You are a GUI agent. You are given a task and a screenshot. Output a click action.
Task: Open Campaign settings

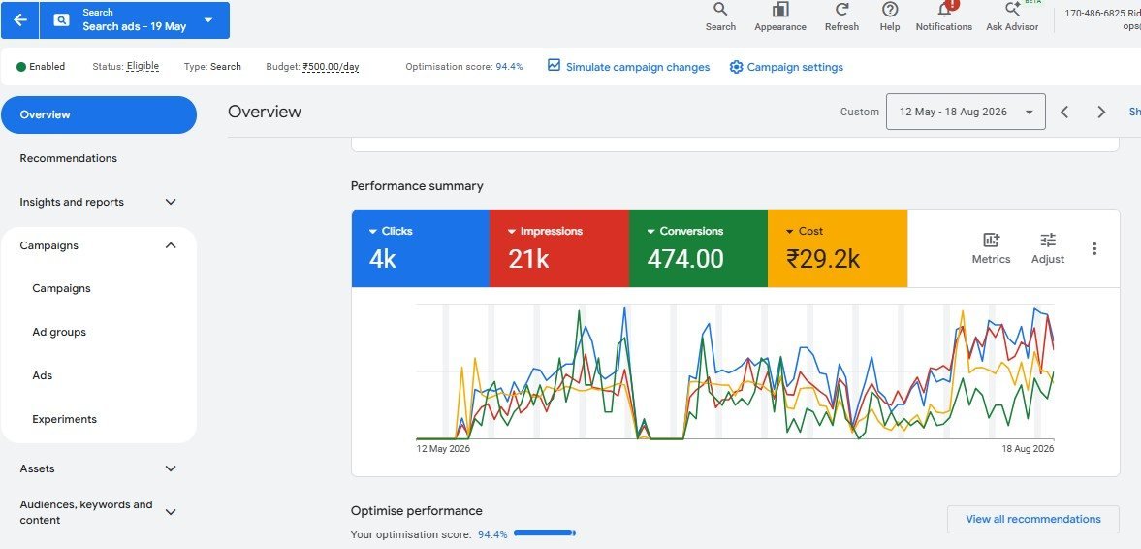pyautogui.click(x=786, y=67)
